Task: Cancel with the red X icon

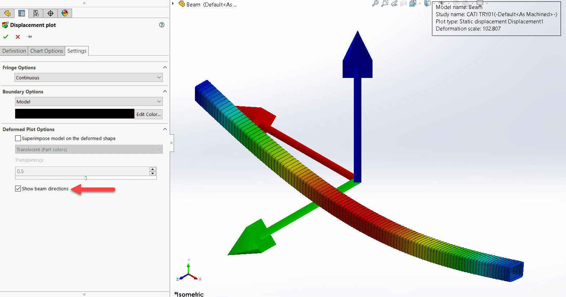Action: pyautogui.click(x=18, y=37)
